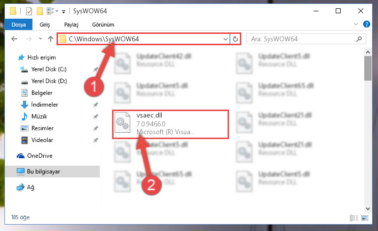Image resolution: width=378 pixels, height=231 pixels.
Task: Open the Dosya menu tab
Action: point(19,25)
